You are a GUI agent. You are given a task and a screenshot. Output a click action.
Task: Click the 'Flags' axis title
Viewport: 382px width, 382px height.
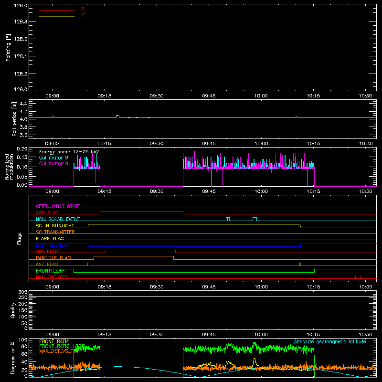coord(20,238)
